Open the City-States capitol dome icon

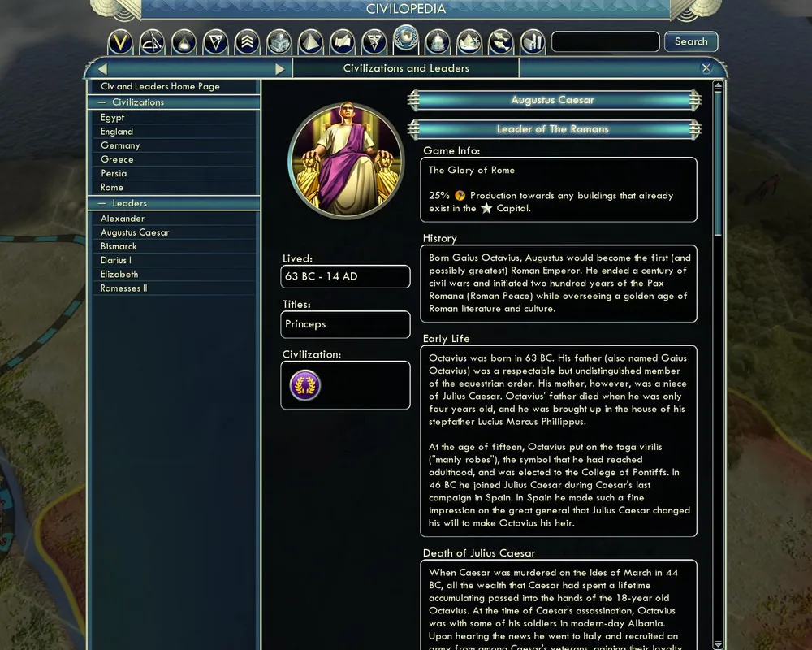[438, 42]
